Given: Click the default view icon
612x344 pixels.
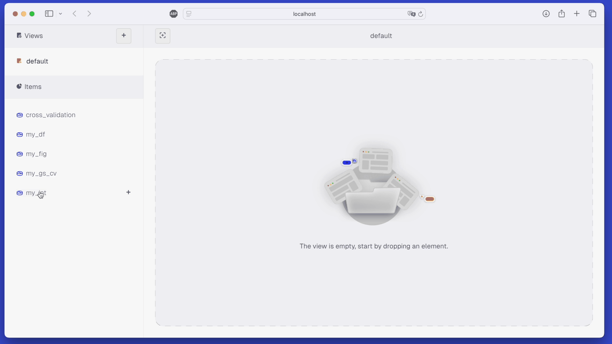Looking at the screenshot, I should click(x=19, y=61).
